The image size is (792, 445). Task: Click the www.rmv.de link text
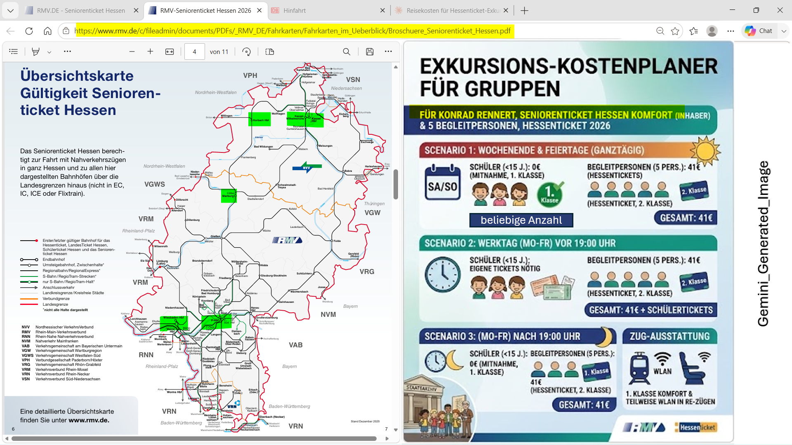tap(89, 420)
